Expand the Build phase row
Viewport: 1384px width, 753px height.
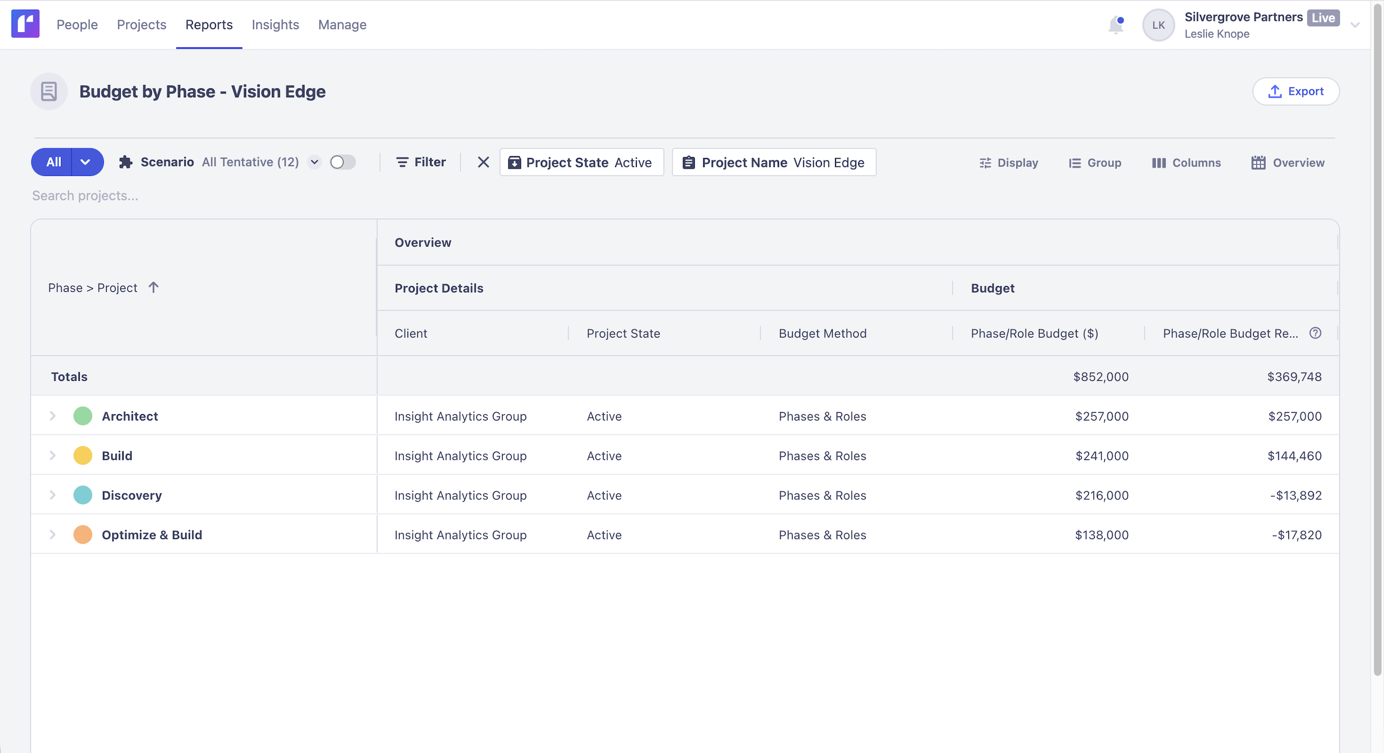click(53, 456)
